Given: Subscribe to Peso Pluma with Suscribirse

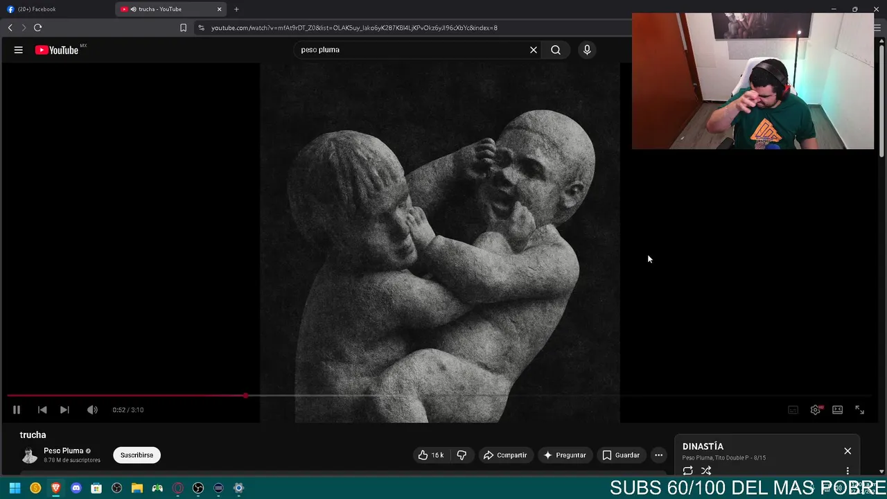Looking at the screenshot, I should click(137, 455).
